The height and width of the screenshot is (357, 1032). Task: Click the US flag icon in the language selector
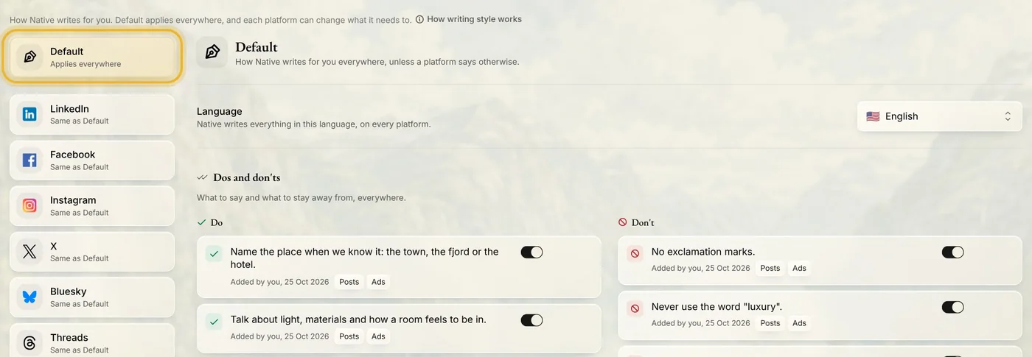pos(873,116)
